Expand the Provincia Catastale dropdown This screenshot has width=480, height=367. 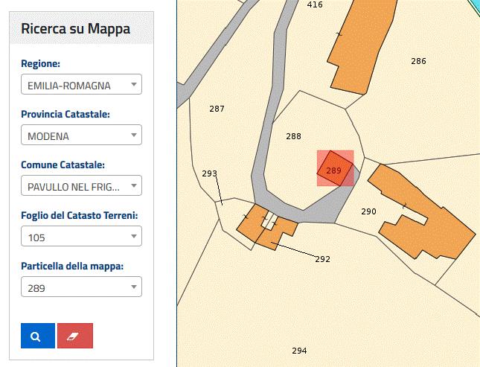80,135
